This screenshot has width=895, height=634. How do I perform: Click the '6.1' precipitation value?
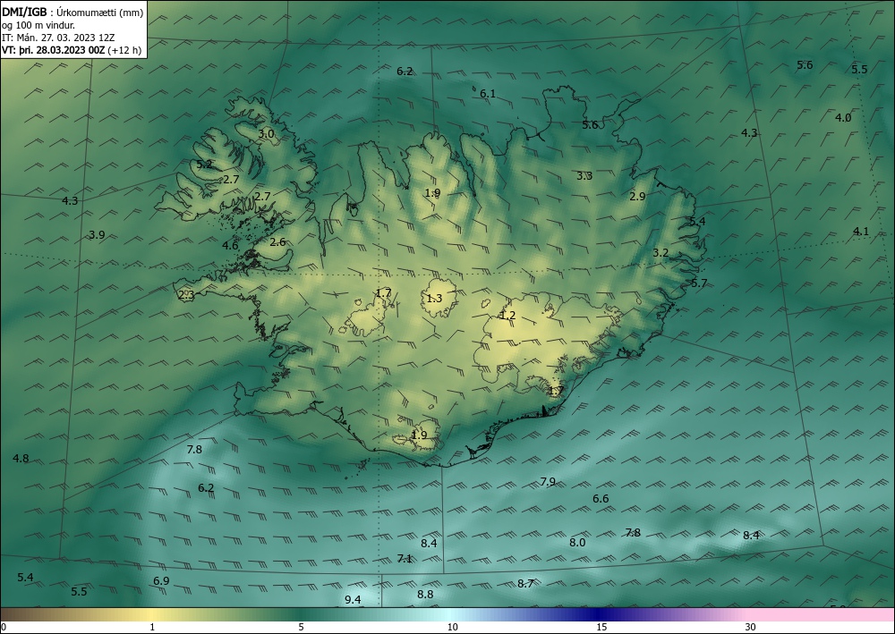(488, 94)
